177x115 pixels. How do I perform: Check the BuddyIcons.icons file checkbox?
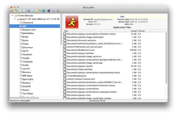(x=65, y=50)
